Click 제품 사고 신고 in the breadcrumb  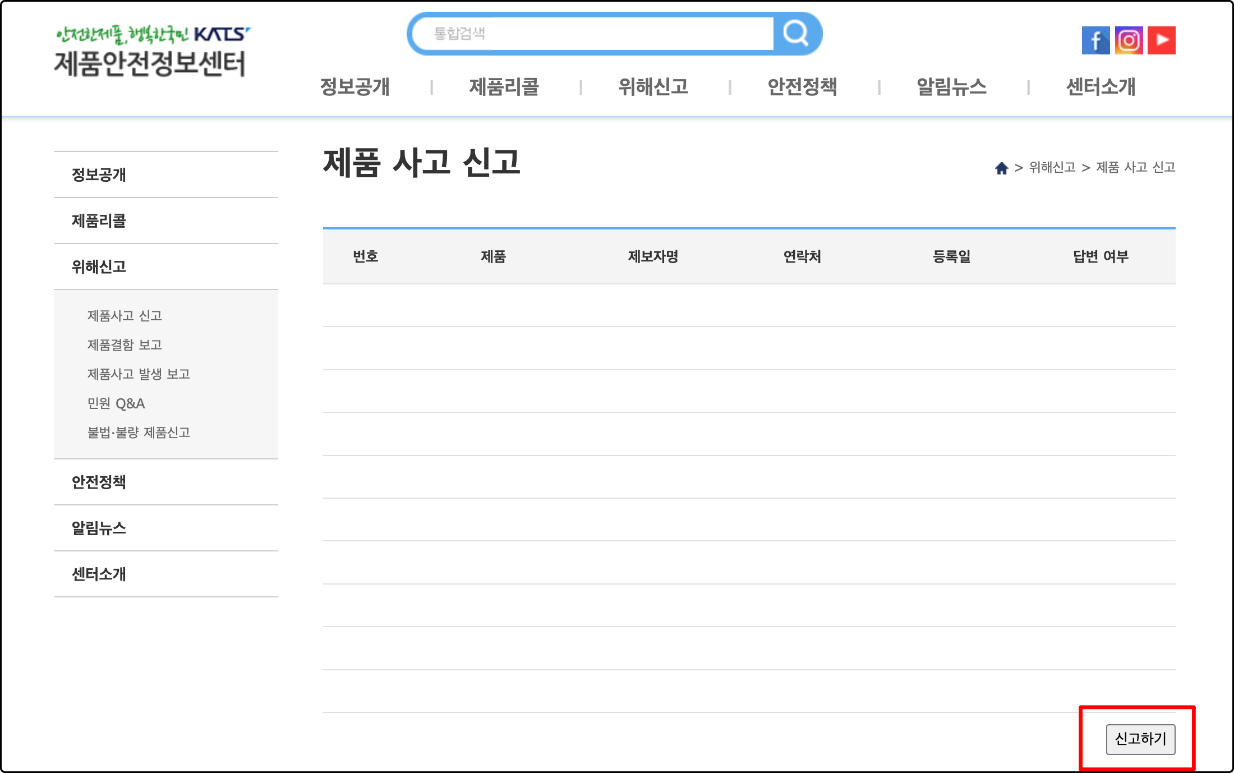point(1136,168)
